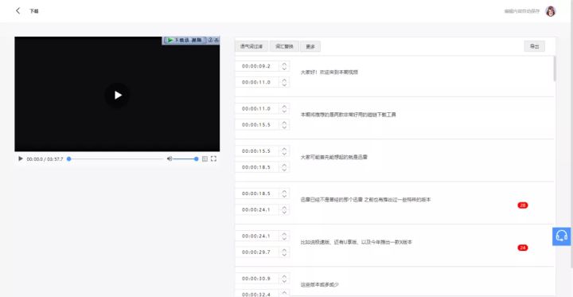This screenshot has height=297, width=573.
Task: Play video with the center overlay button
Action: (x=117, y=95)
